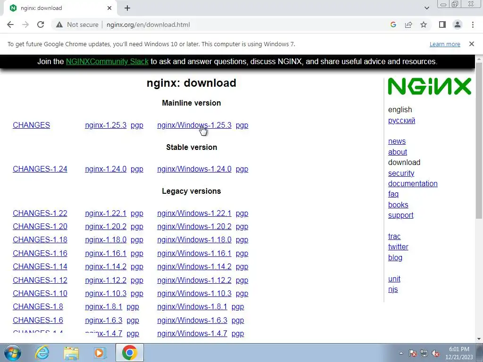Click the scrollbar down arrow
Viewport: 483px width, 362px height.
[x=479, y=339]
